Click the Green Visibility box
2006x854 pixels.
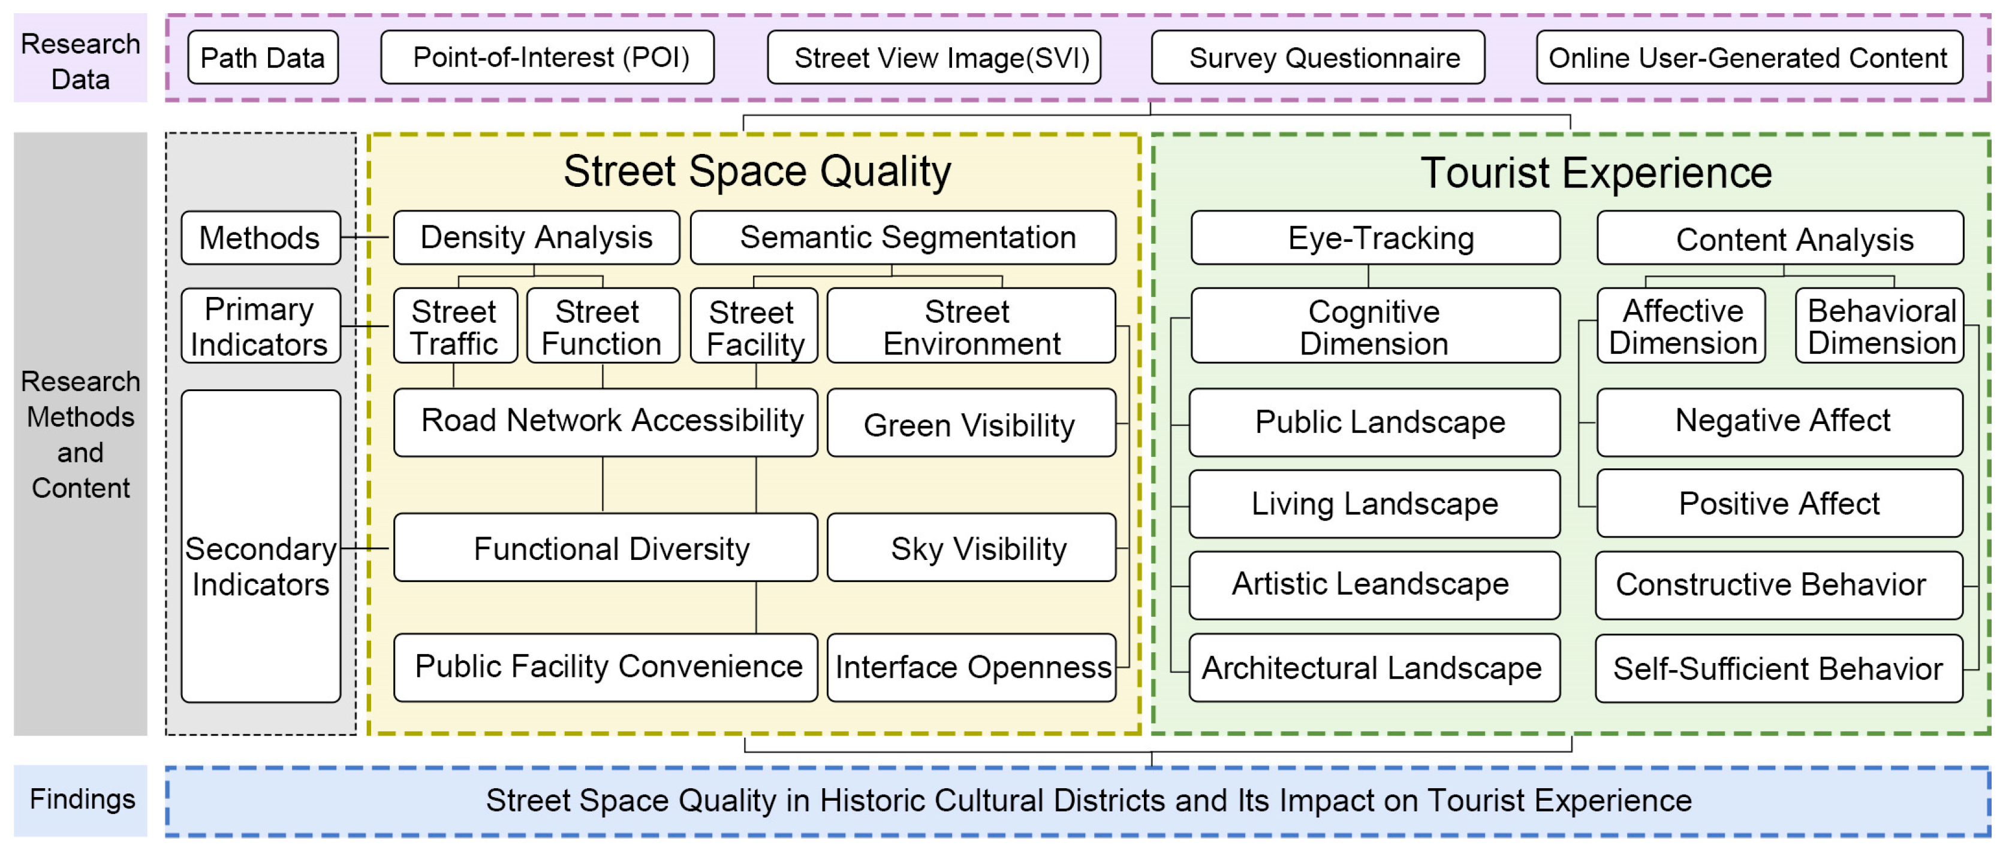[x=970, y=423]
